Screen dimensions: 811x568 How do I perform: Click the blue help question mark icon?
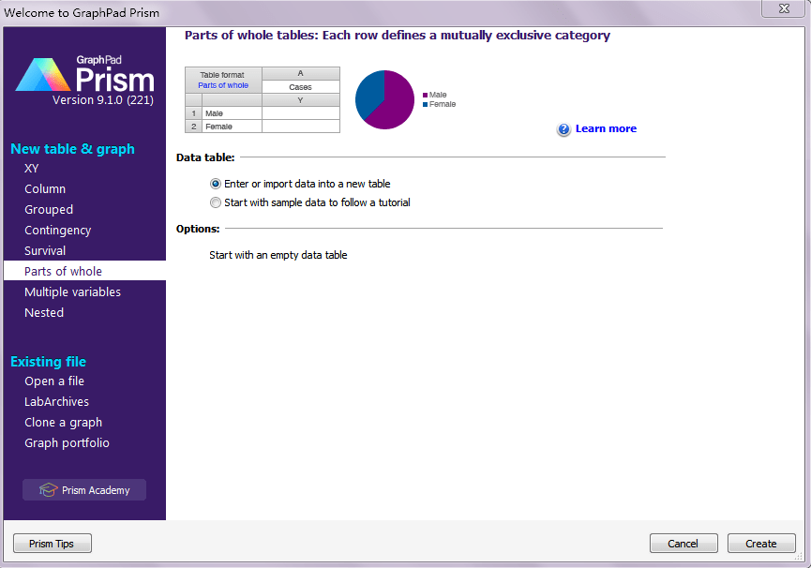[x=563, y=129]
